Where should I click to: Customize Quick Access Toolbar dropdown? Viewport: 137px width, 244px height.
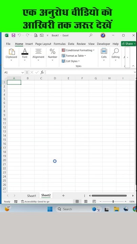(48, 36)
